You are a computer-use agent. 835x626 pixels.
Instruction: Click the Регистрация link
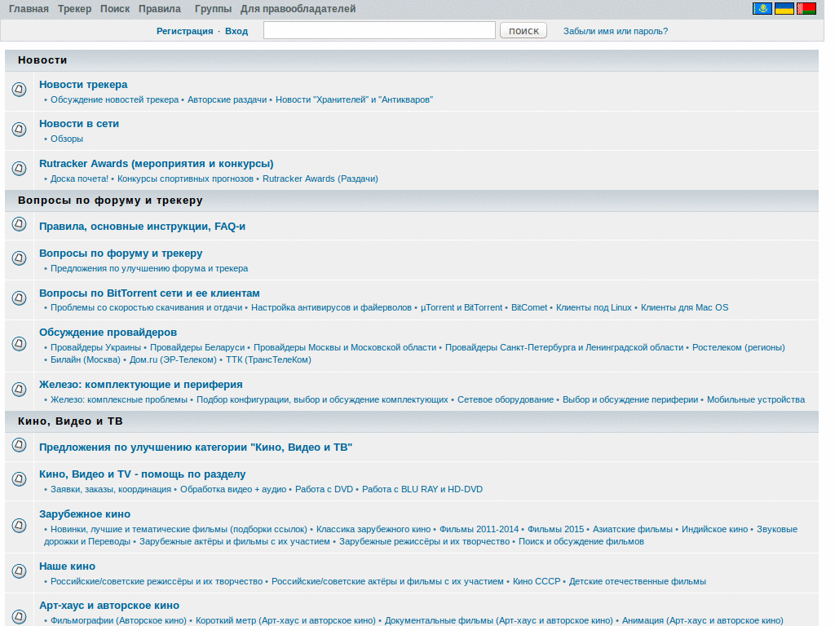(x=185, y=32)
